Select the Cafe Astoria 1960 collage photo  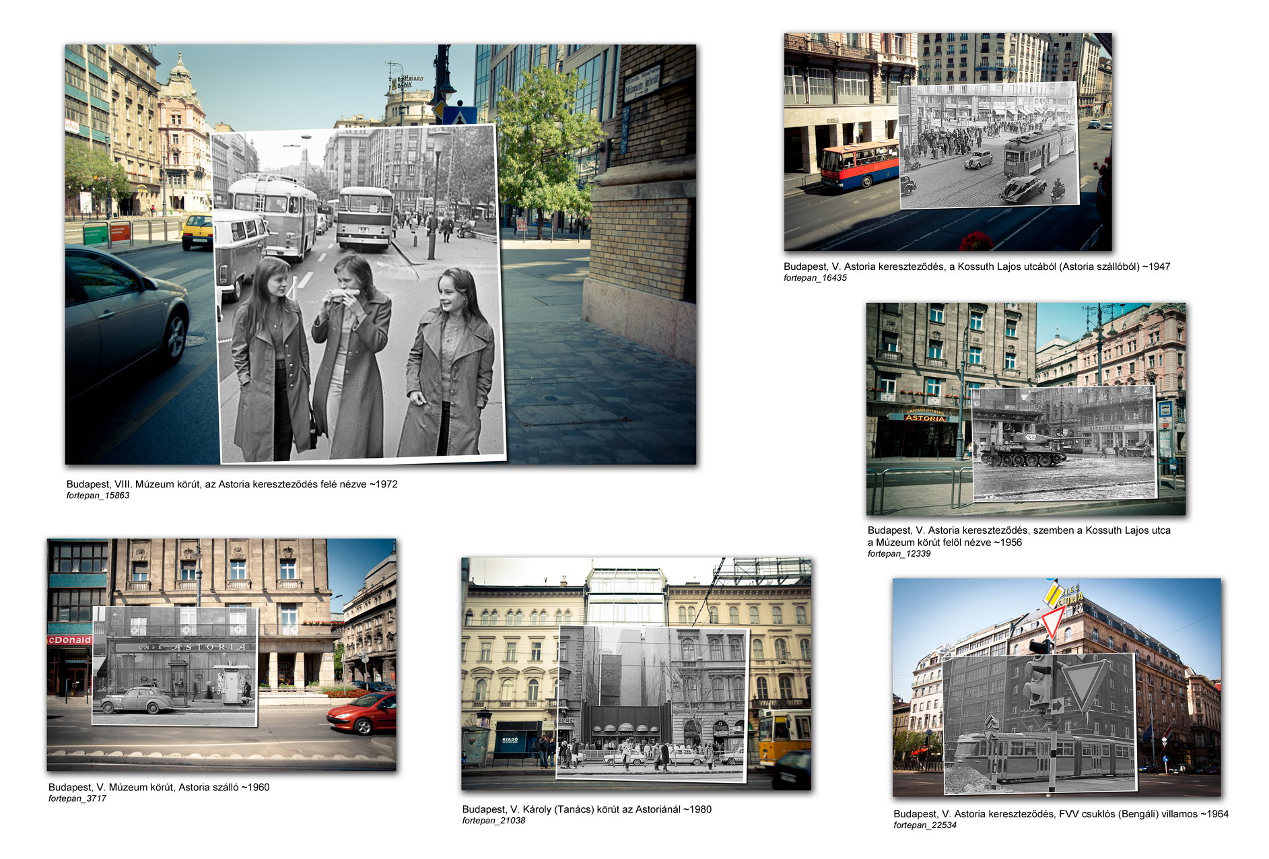coord(221,654)
